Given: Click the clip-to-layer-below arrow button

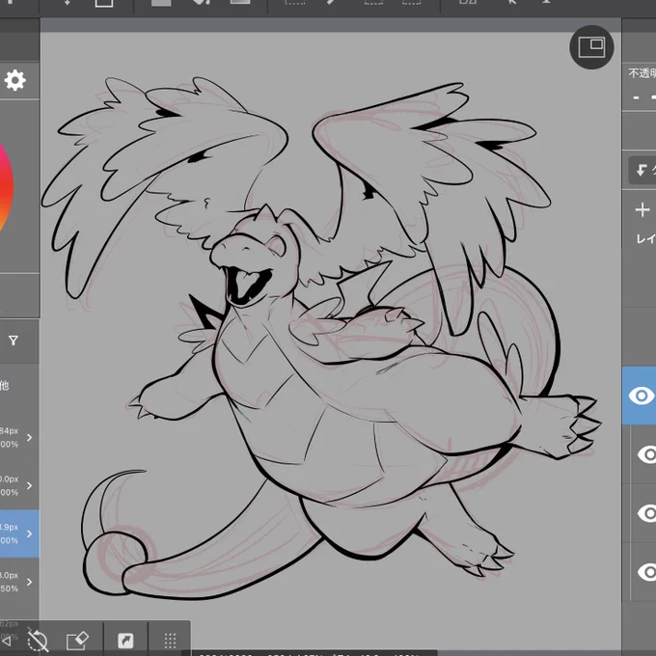Looking at the screenshot, I should tap(643, 171).
